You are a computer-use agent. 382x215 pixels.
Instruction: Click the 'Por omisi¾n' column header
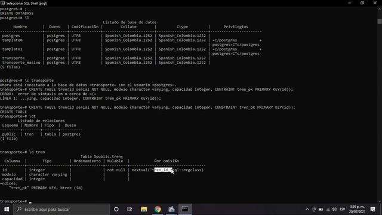click(167, 161)
